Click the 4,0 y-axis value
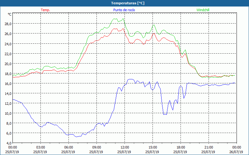 (9, 143)
